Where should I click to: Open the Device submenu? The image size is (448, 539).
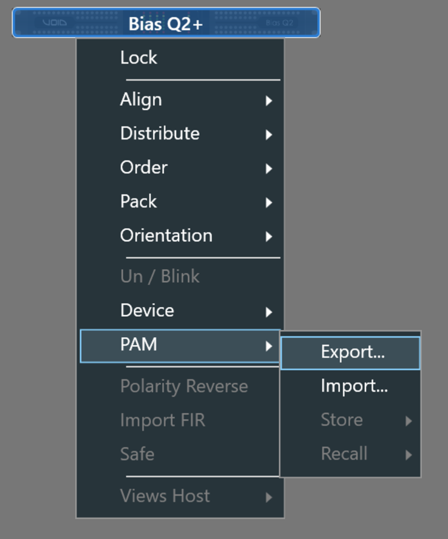[x=147, y=310]
